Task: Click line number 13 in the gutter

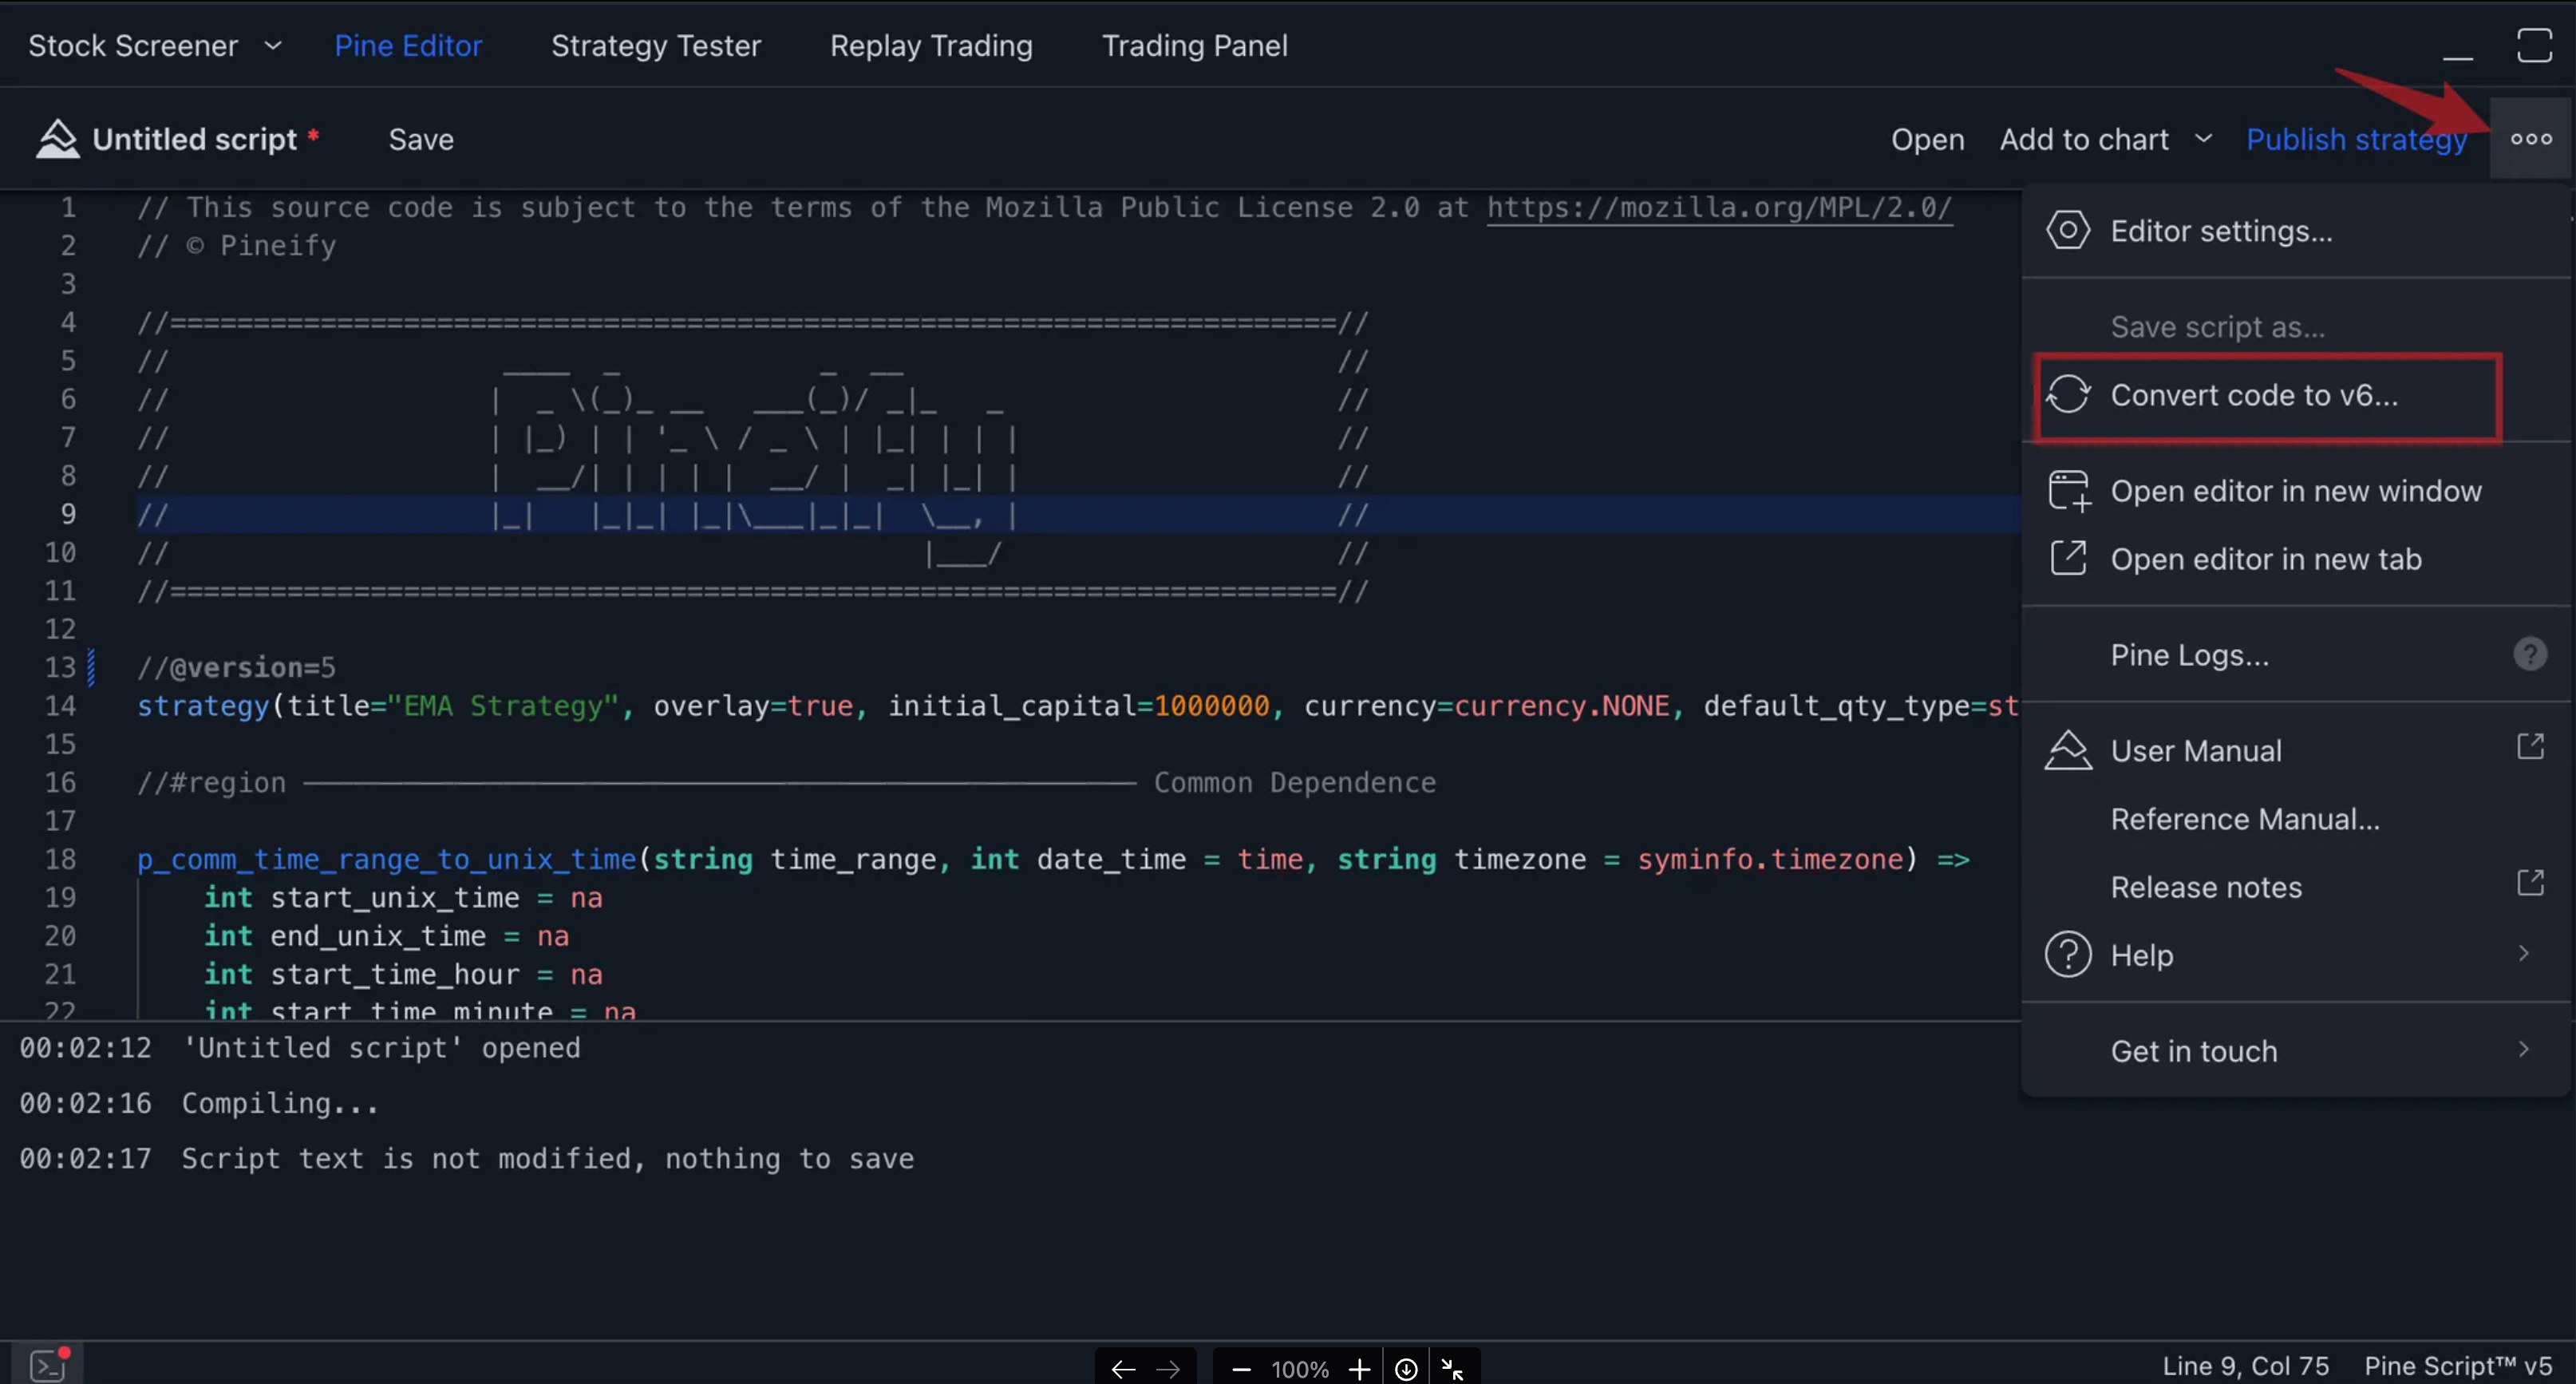Action: 60,667
